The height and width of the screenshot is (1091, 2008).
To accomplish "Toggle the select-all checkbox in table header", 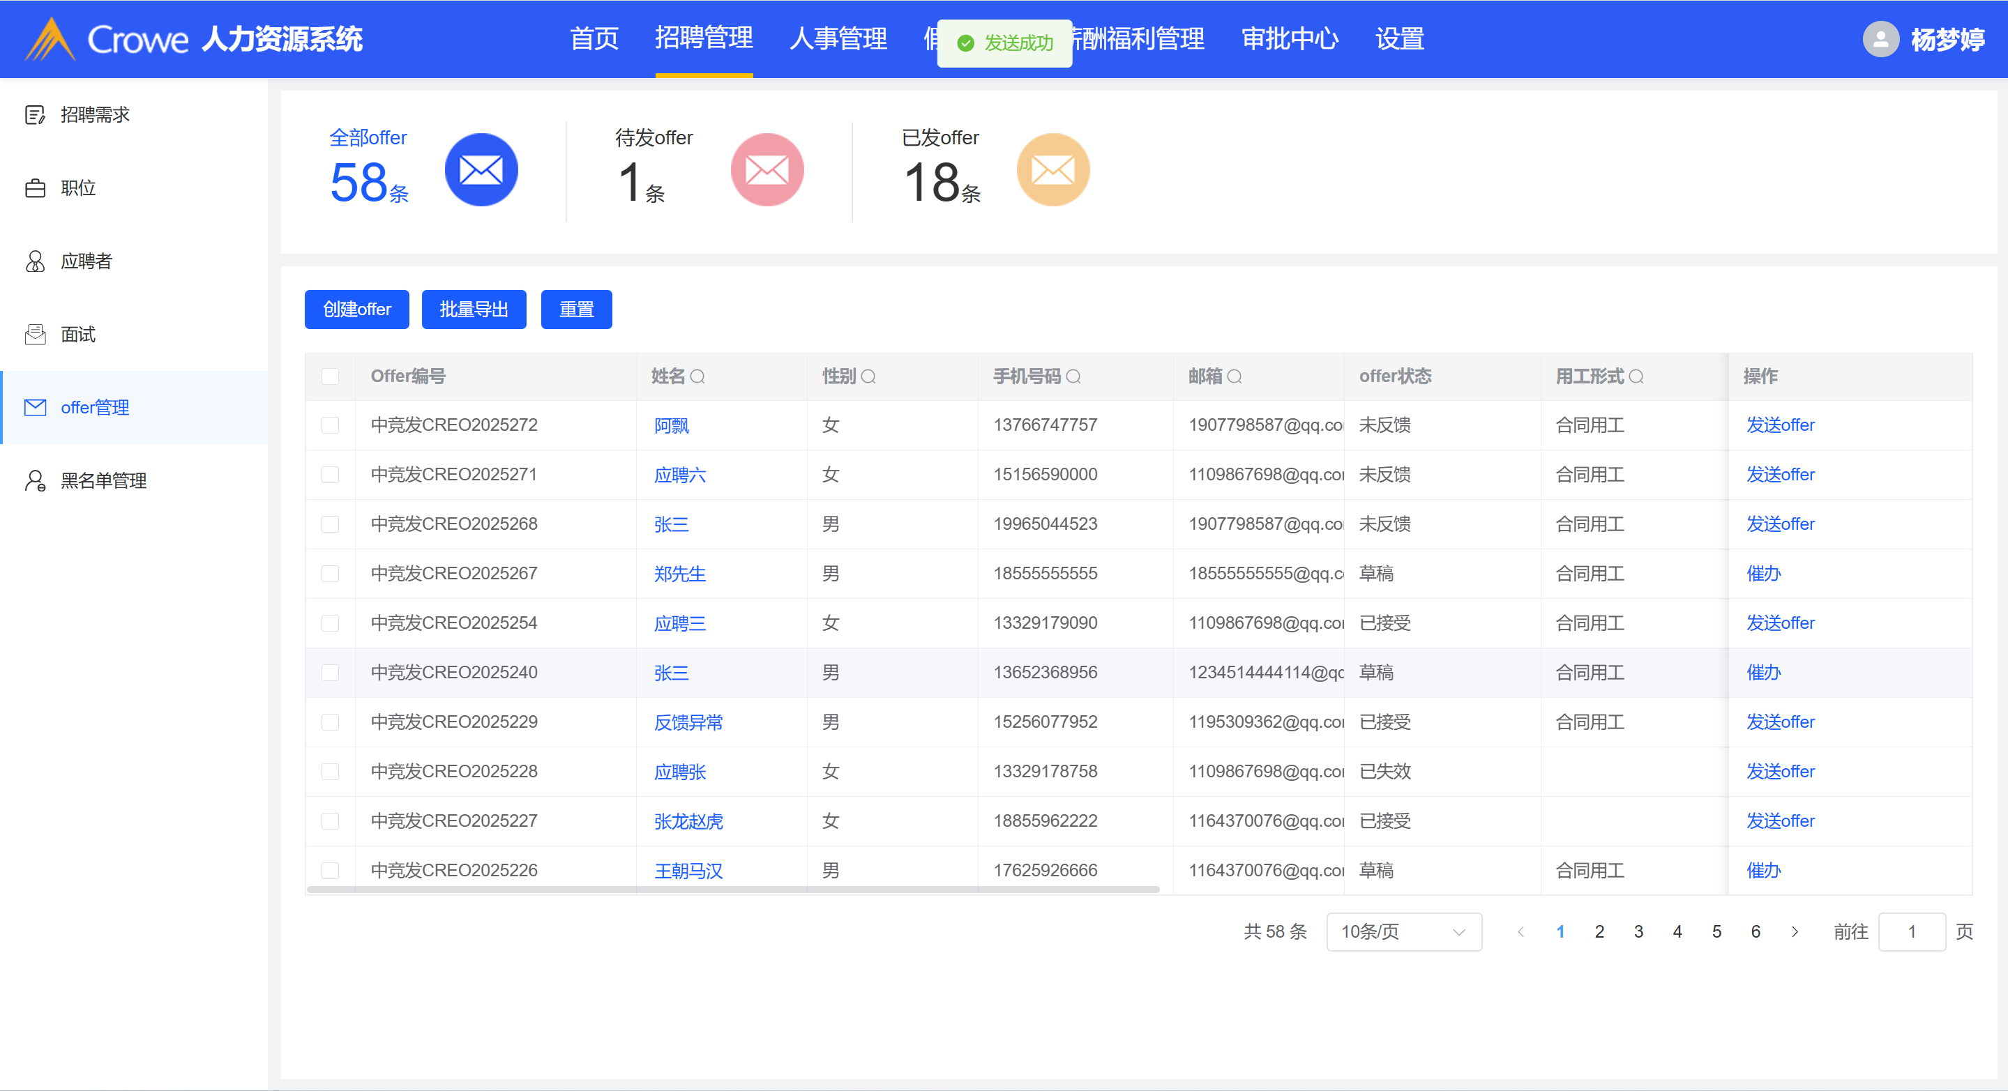I will pos(331,376).
